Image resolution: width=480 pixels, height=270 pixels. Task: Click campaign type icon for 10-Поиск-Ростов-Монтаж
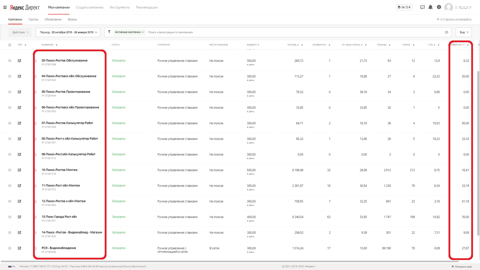[x=19, y=170]
